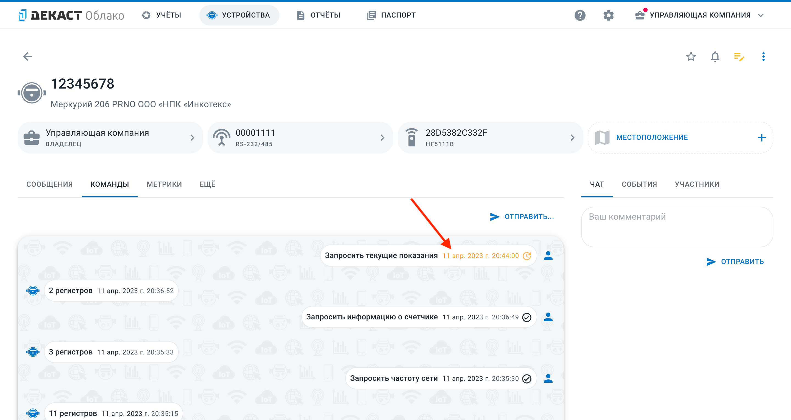Screen dimensions: 791x420
Task: Click the timestamp 11 апр. 2023 г. 20:44:00
Action: 480,256
